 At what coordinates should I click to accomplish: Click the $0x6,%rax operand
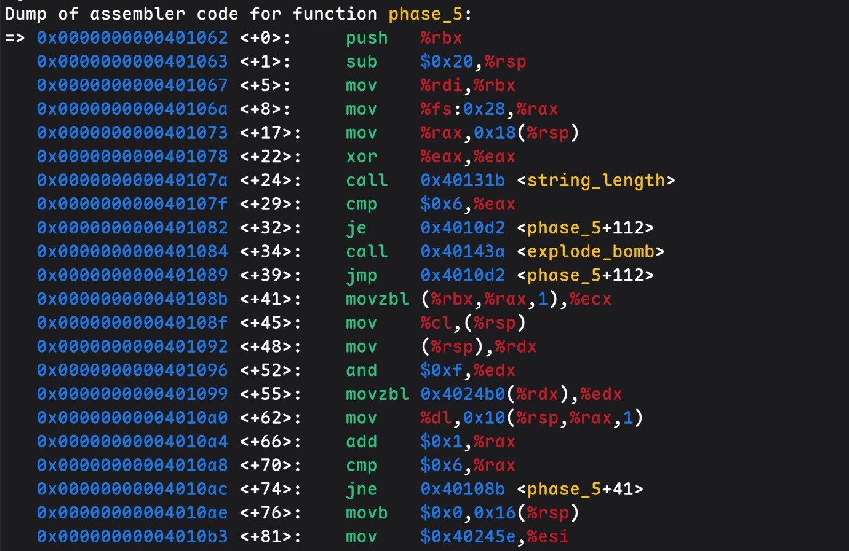(x=468, y=466)
